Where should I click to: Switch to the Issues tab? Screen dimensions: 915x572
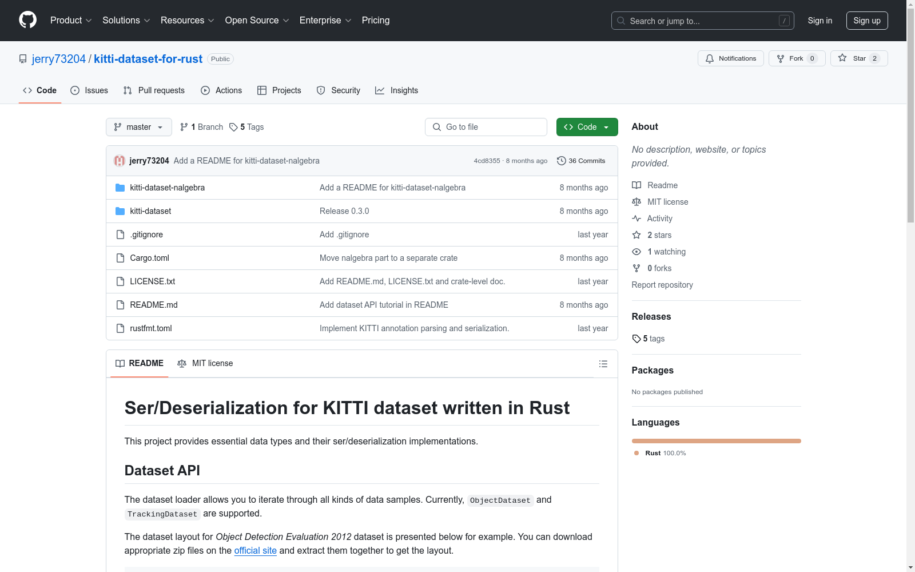pyautogui.click(x=89, y=90)
